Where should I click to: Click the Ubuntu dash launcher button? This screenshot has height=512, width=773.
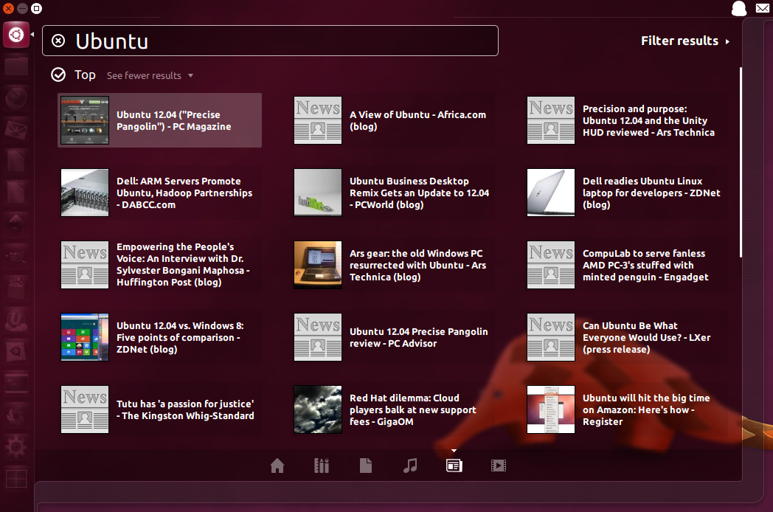click(x=16, y=34)
